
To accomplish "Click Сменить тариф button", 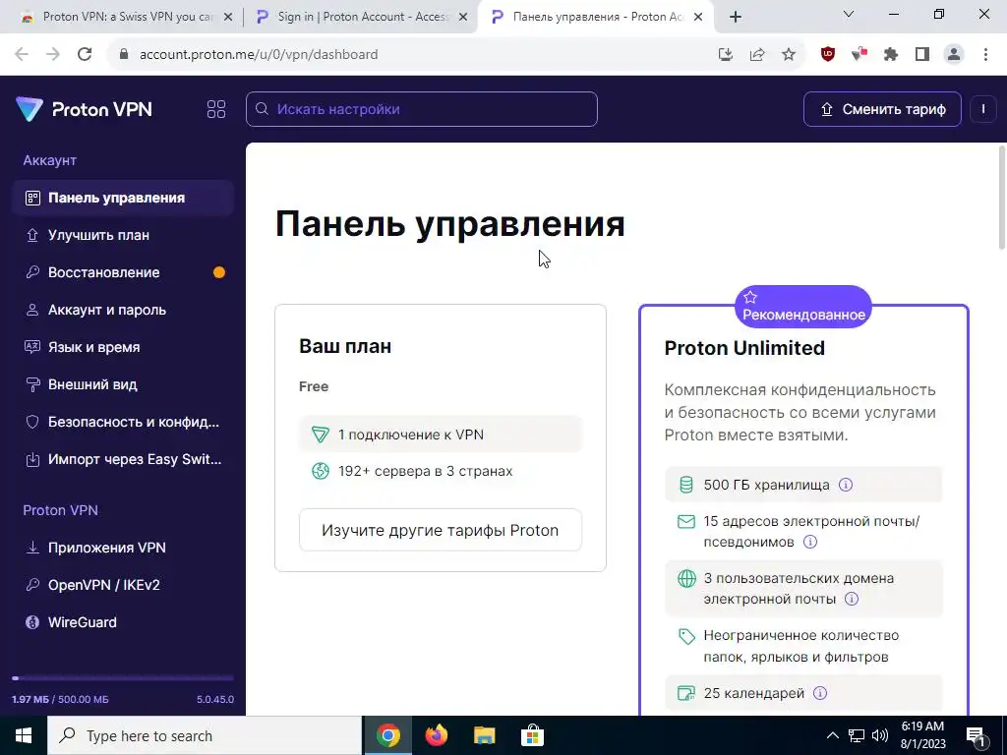I will [882, 109].
